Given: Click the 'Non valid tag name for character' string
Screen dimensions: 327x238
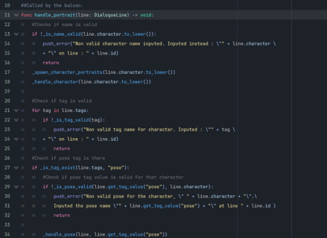Looking at the screenshot, I should coord(130,130).
